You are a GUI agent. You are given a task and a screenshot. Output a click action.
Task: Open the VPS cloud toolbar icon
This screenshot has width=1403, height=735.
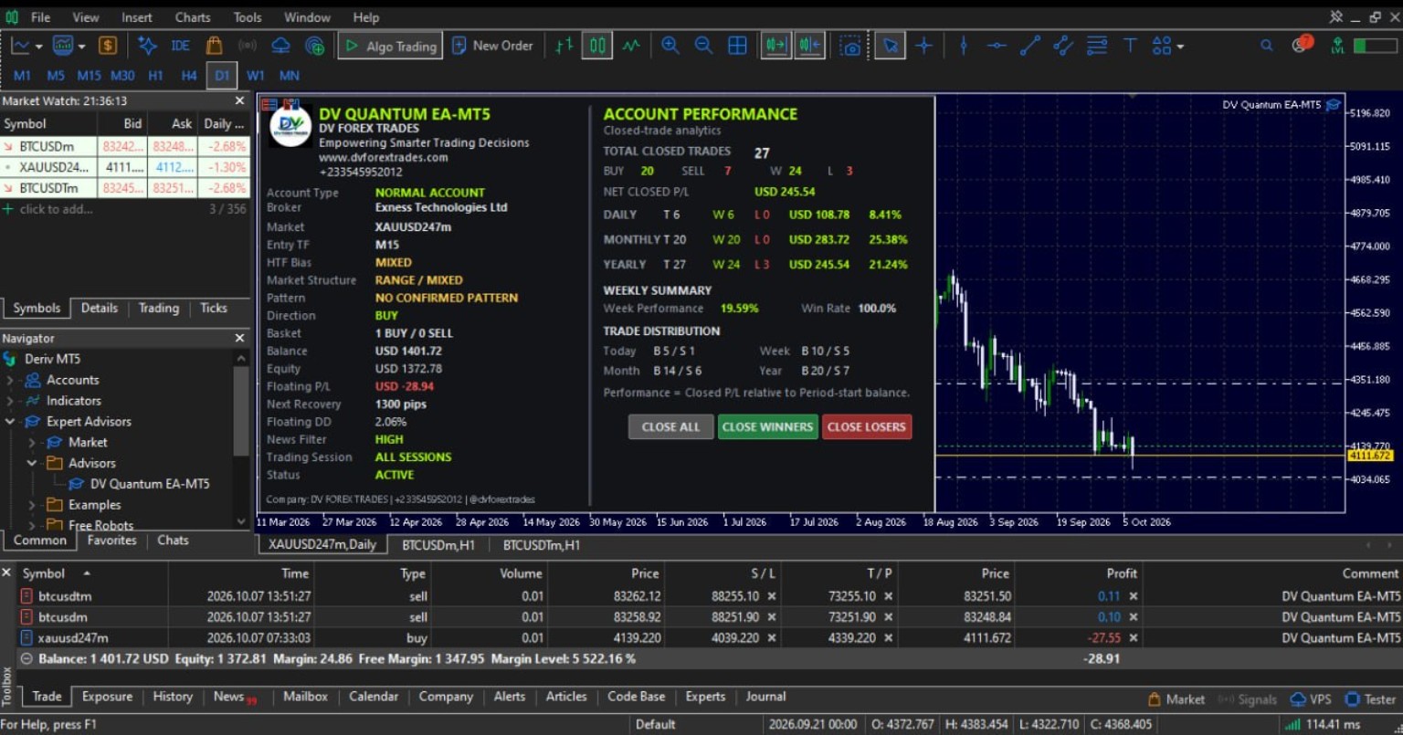(x=280, y=46)
